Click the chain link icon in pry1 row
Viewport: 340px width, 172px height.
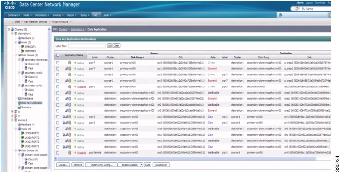(67, 68)
